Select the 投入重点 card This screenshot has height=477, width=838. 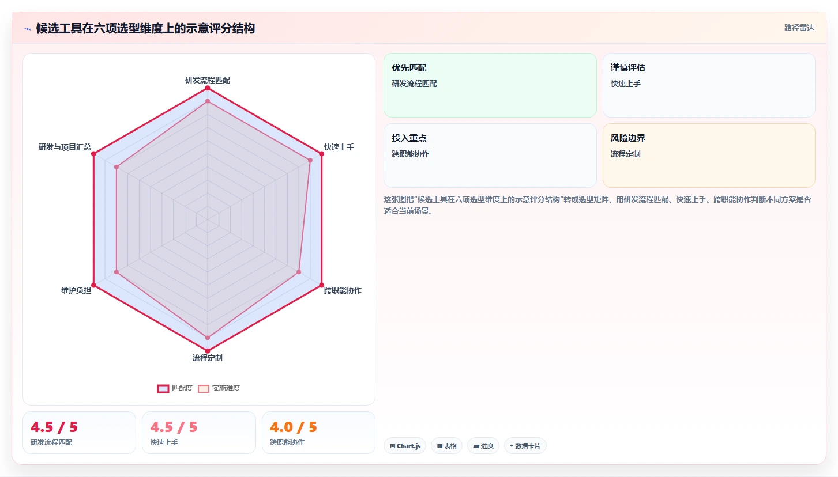tap(490, 156)
